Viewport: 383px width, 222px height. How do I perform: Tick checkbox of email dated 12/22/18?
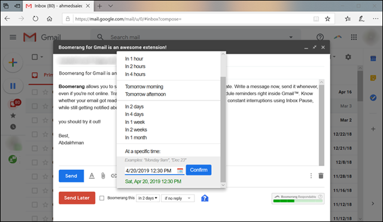coord(35,134)
